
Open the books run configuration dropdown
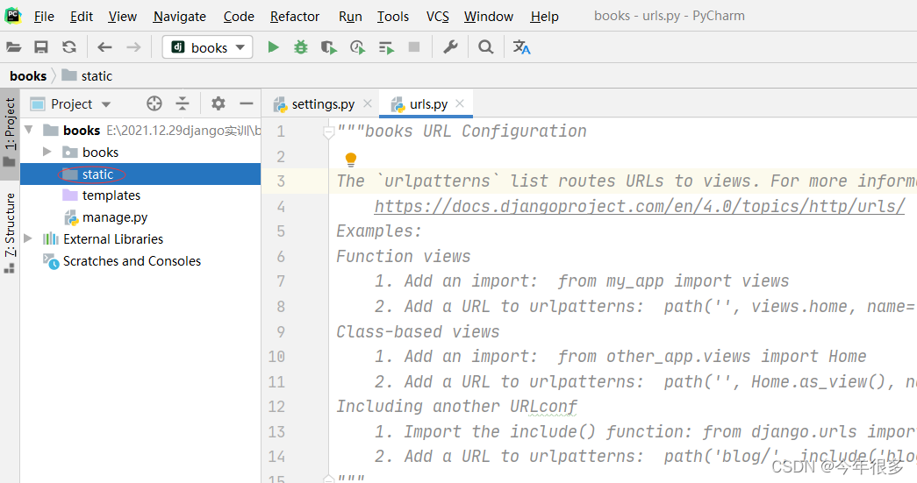point(208,47)
